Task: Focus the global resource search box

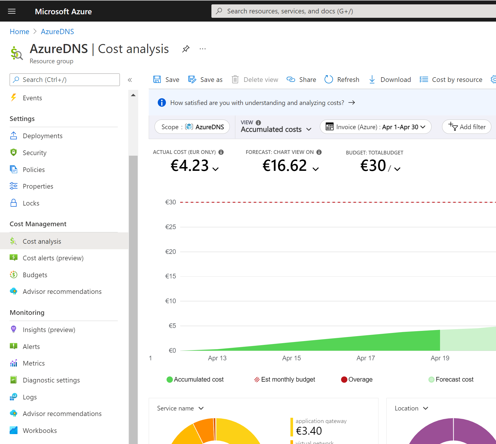Action: coord(353,11)
